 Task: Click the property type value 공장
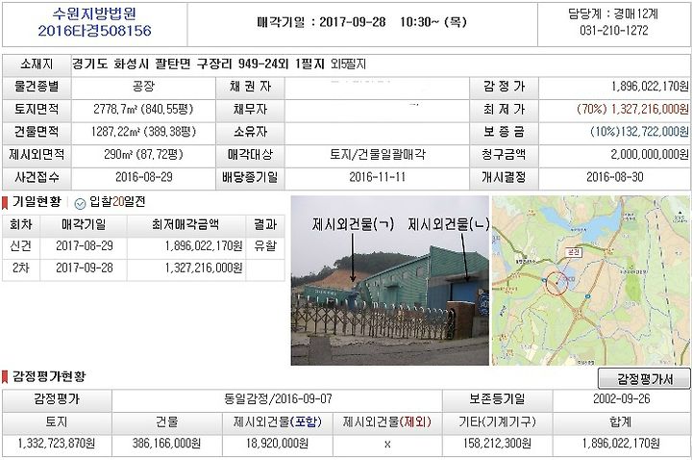tap(144, 87)
